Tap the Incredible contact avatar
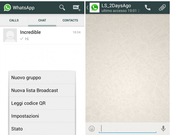Viewport: 171px width, 135px height. pyautogui.click(x=10, y=35)
